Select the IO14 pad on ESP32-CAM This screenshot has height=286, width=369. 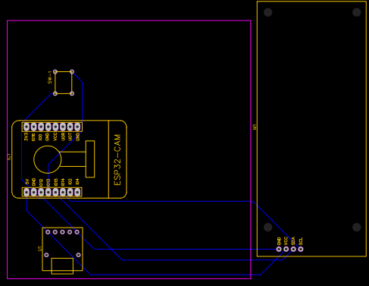(x=63, y=192)
